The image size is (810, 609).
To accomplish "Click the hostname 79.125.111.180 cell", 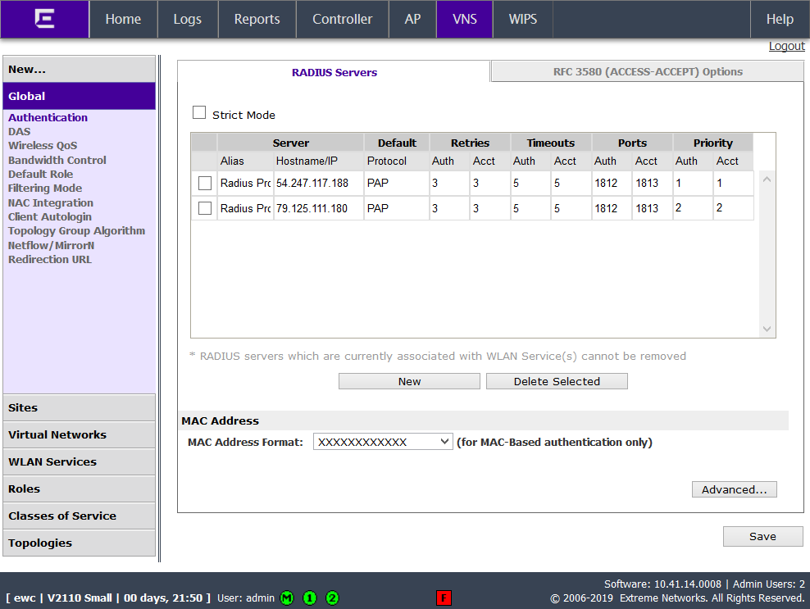I will [318, 208].
